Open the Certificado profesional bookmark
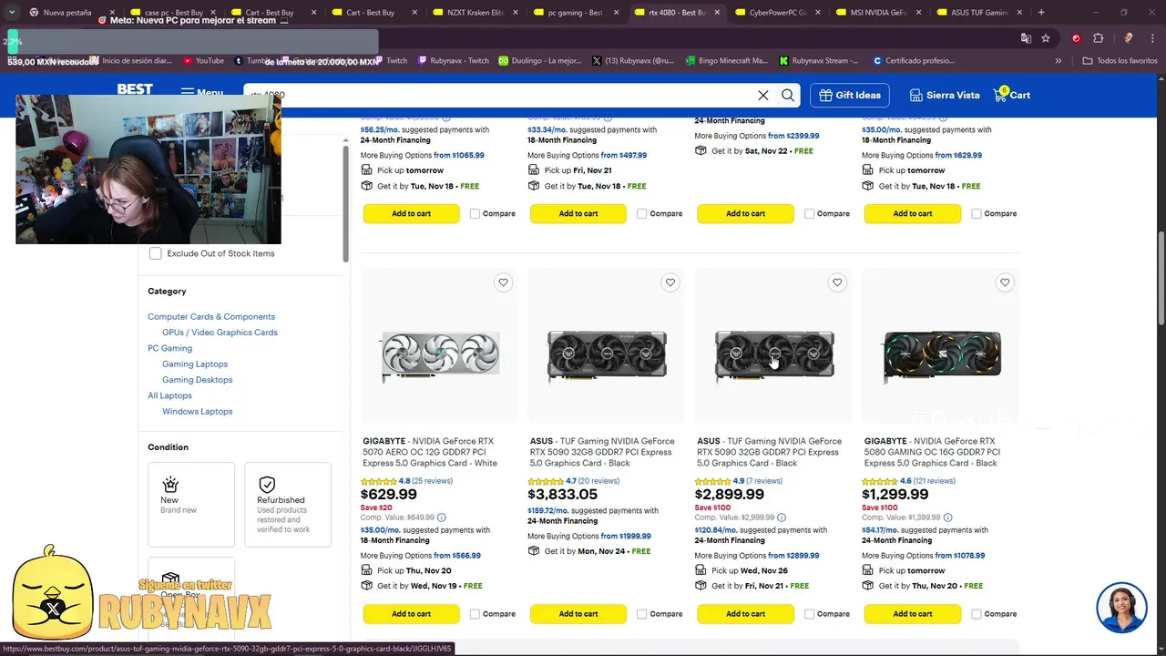 pyautogui.click(x=914, y=61)
